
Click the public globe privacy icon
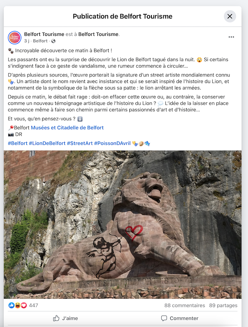point(54,41)
